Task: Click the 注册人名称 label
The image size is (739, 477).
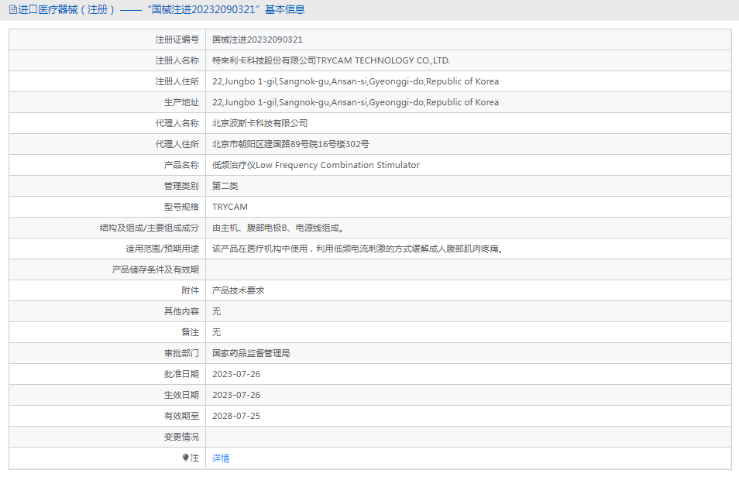Action: pyautogui.click(x=177, y=60)
